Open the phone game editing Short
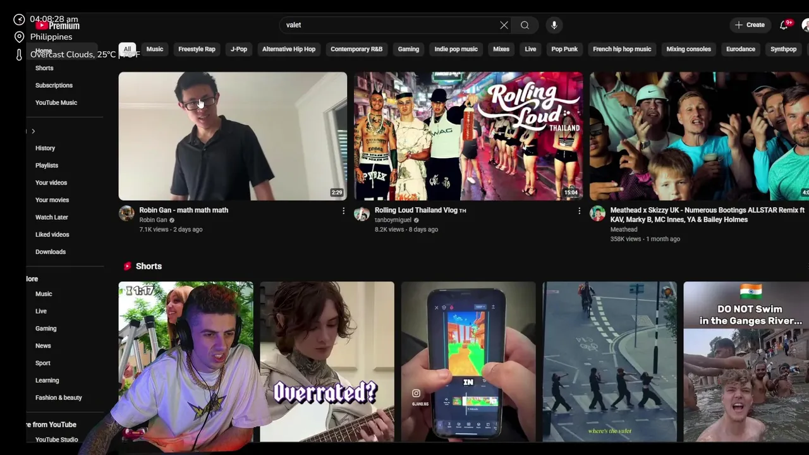809x455 pixels. pyautogui.click(x=468, y=361)
